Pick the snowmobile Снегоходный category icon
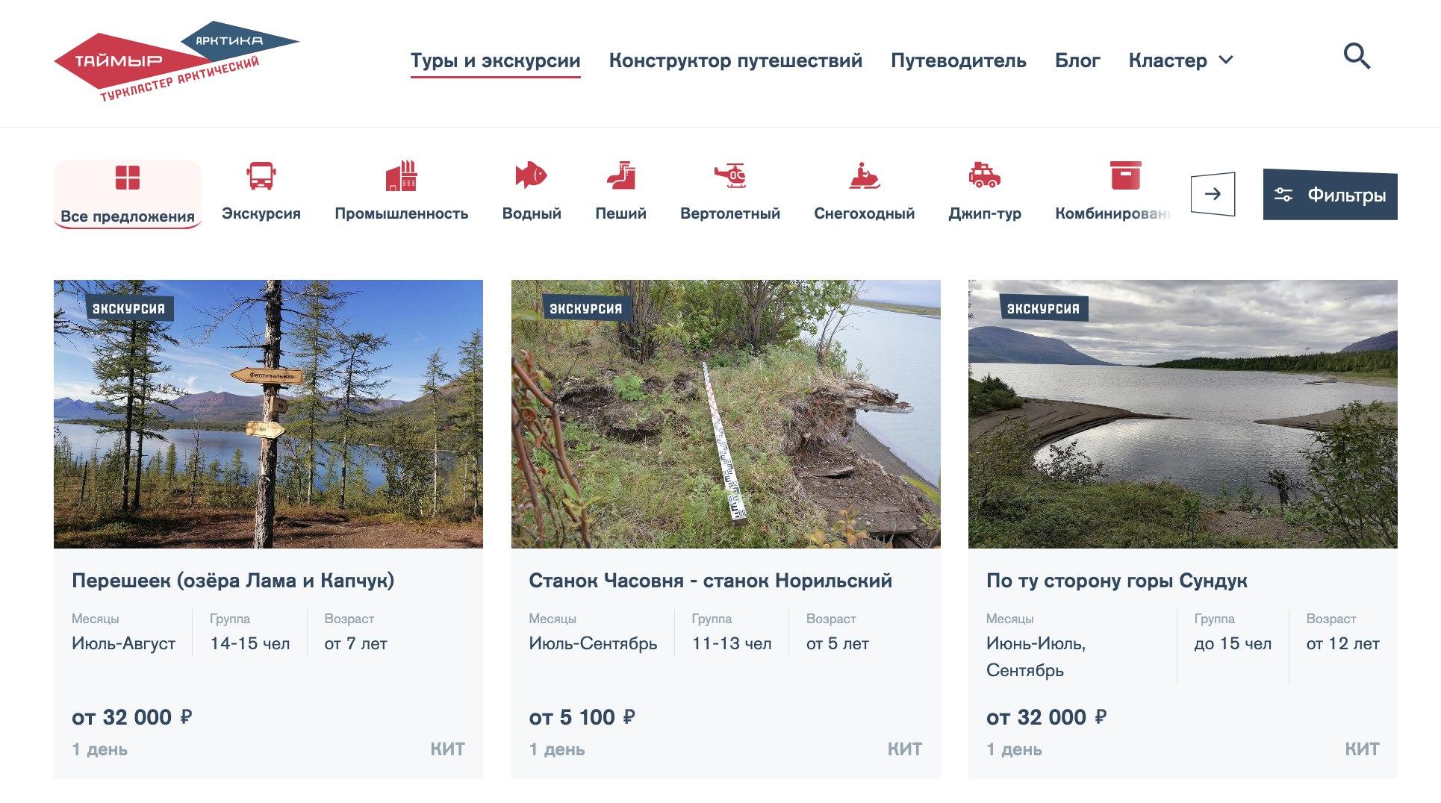1441x803 pixels. tap(864, 177)
